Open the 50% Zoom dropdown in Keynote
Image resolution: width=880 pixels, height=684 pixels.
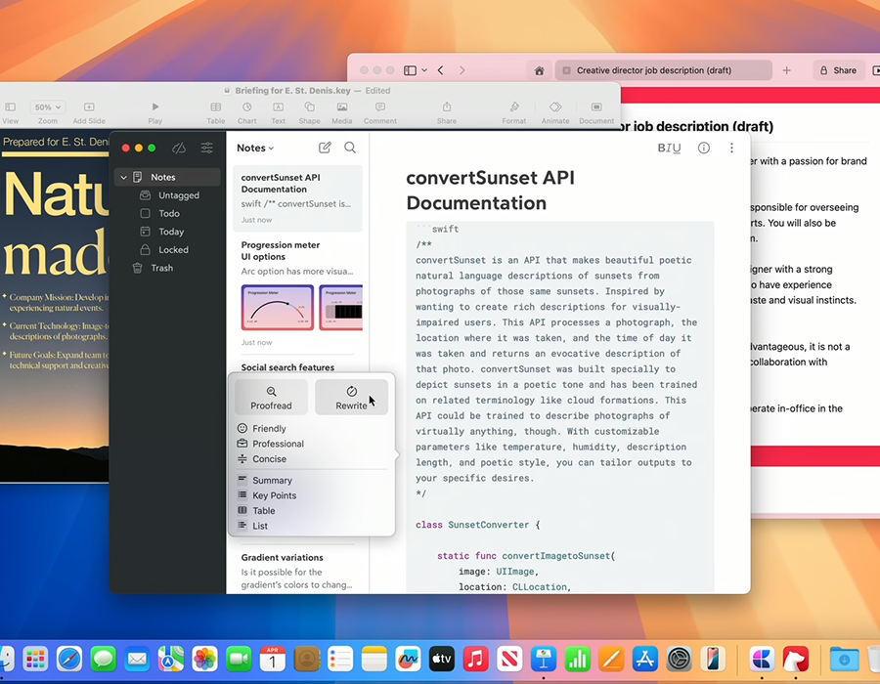click(48, 107)
